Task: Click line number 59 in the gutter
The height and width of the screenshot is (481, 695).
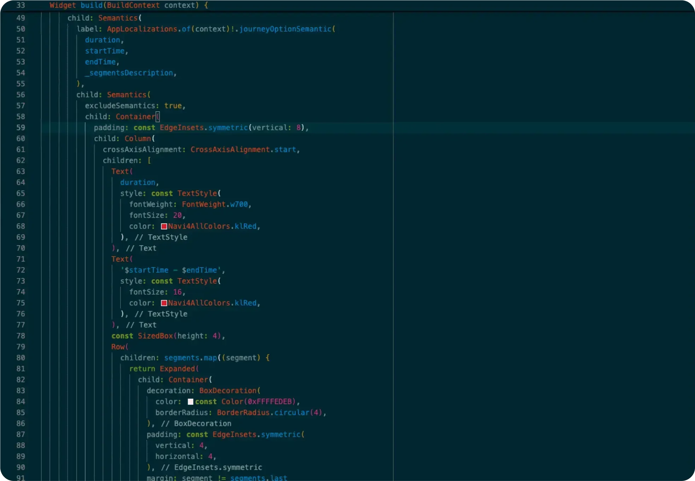Action: pos(21,128)
